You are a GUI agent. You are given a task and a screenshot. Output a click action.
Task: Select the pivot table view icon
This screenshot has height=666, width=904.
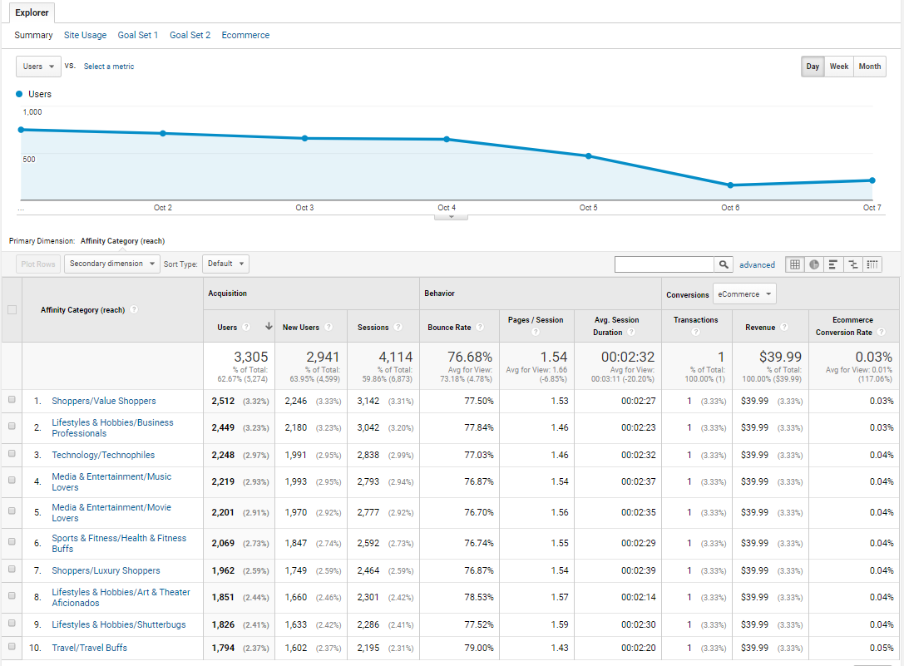872,264
